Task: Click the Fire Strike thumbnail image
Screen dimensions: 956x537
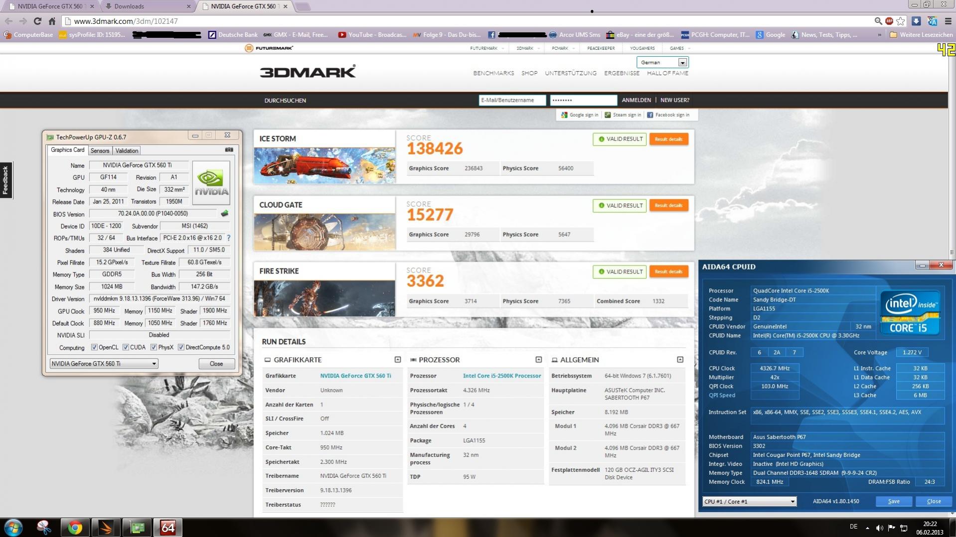Action: (x=324, y=298)
